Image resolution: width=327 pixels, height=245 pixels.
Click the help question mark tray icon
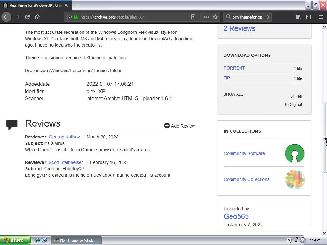[289, 240]
